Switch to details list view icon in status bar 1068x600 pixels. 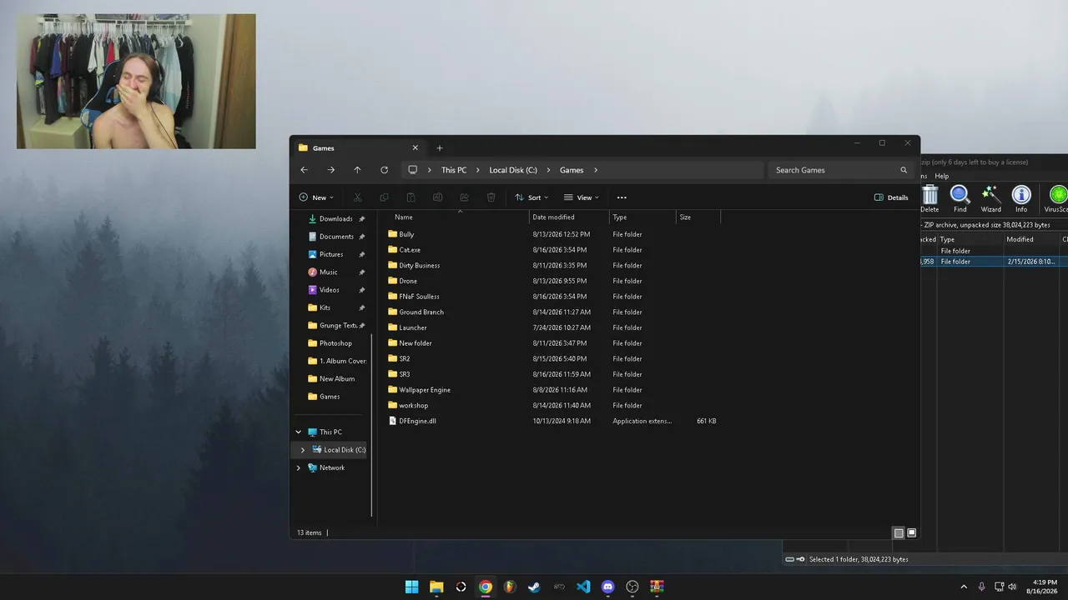coord(899,532)
